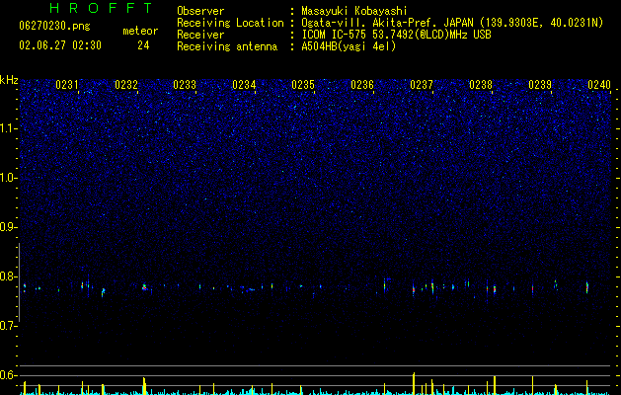Click the 1.0 kHz axis label
621x395 pixels.
pyautogui.click(x=9, y=178)
